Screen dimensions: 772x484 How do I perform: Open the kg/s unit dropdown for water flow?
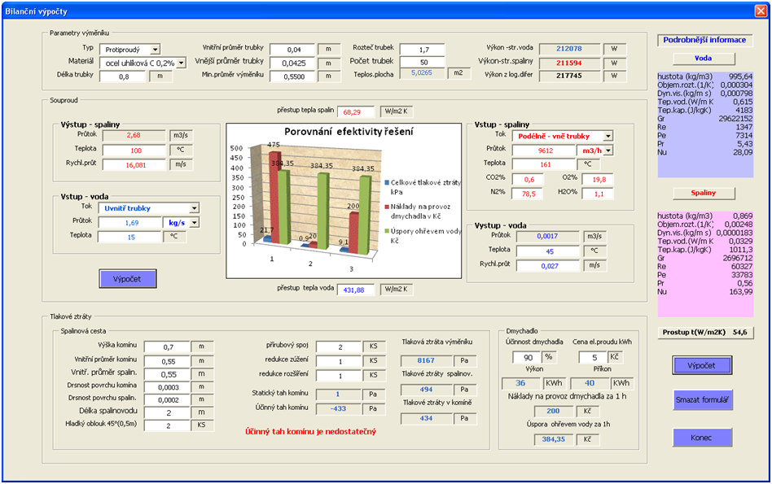pos(195,223)
